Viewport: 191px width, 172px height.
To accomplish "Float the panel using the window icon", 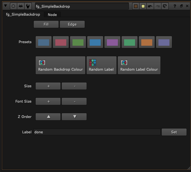I will coord(181,6).
